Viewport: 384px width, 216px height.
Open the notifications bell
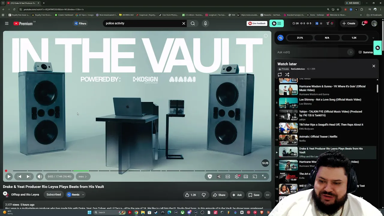(364, 23)
